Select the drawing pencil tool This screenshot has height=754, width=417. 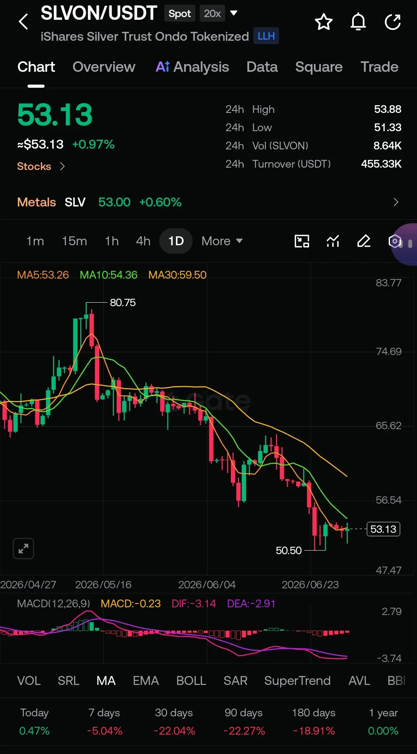364,241
